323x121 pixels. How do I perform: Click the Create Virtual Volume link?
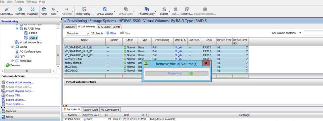pos(20,82)
